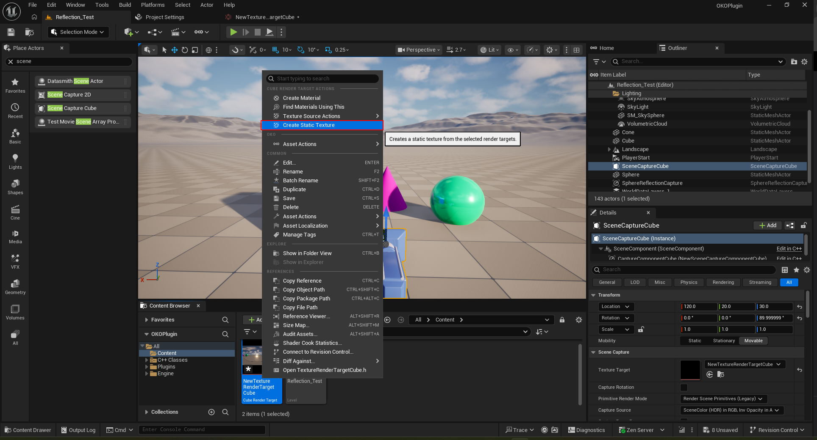This screenshot has width=817, height=440.
Task: Choose Copy Object Path from context menu
Action: point(322,290)
